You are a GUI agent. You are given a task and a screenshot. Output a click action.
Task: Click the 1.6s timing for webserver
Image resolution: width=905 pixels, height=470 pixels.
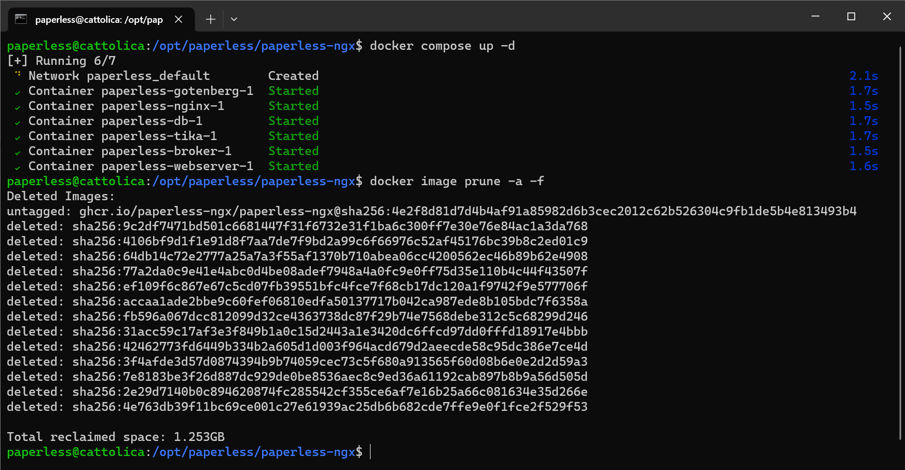863,166
